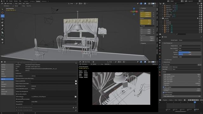Browse for OCIO Config File
203x114 pixels.
coord(75,97)
